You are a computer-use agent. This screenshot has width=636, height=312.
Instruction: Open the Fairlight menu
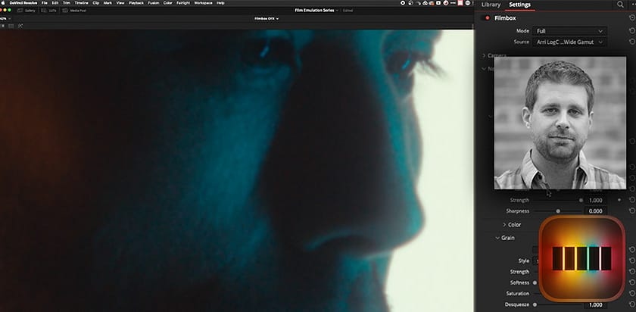tap(183, 3)
